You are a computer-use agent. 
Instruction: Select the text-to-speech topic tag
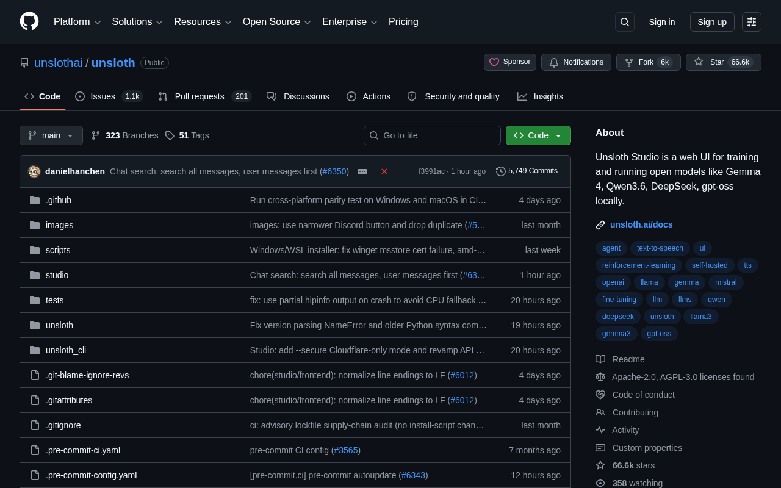coord(660,248)
